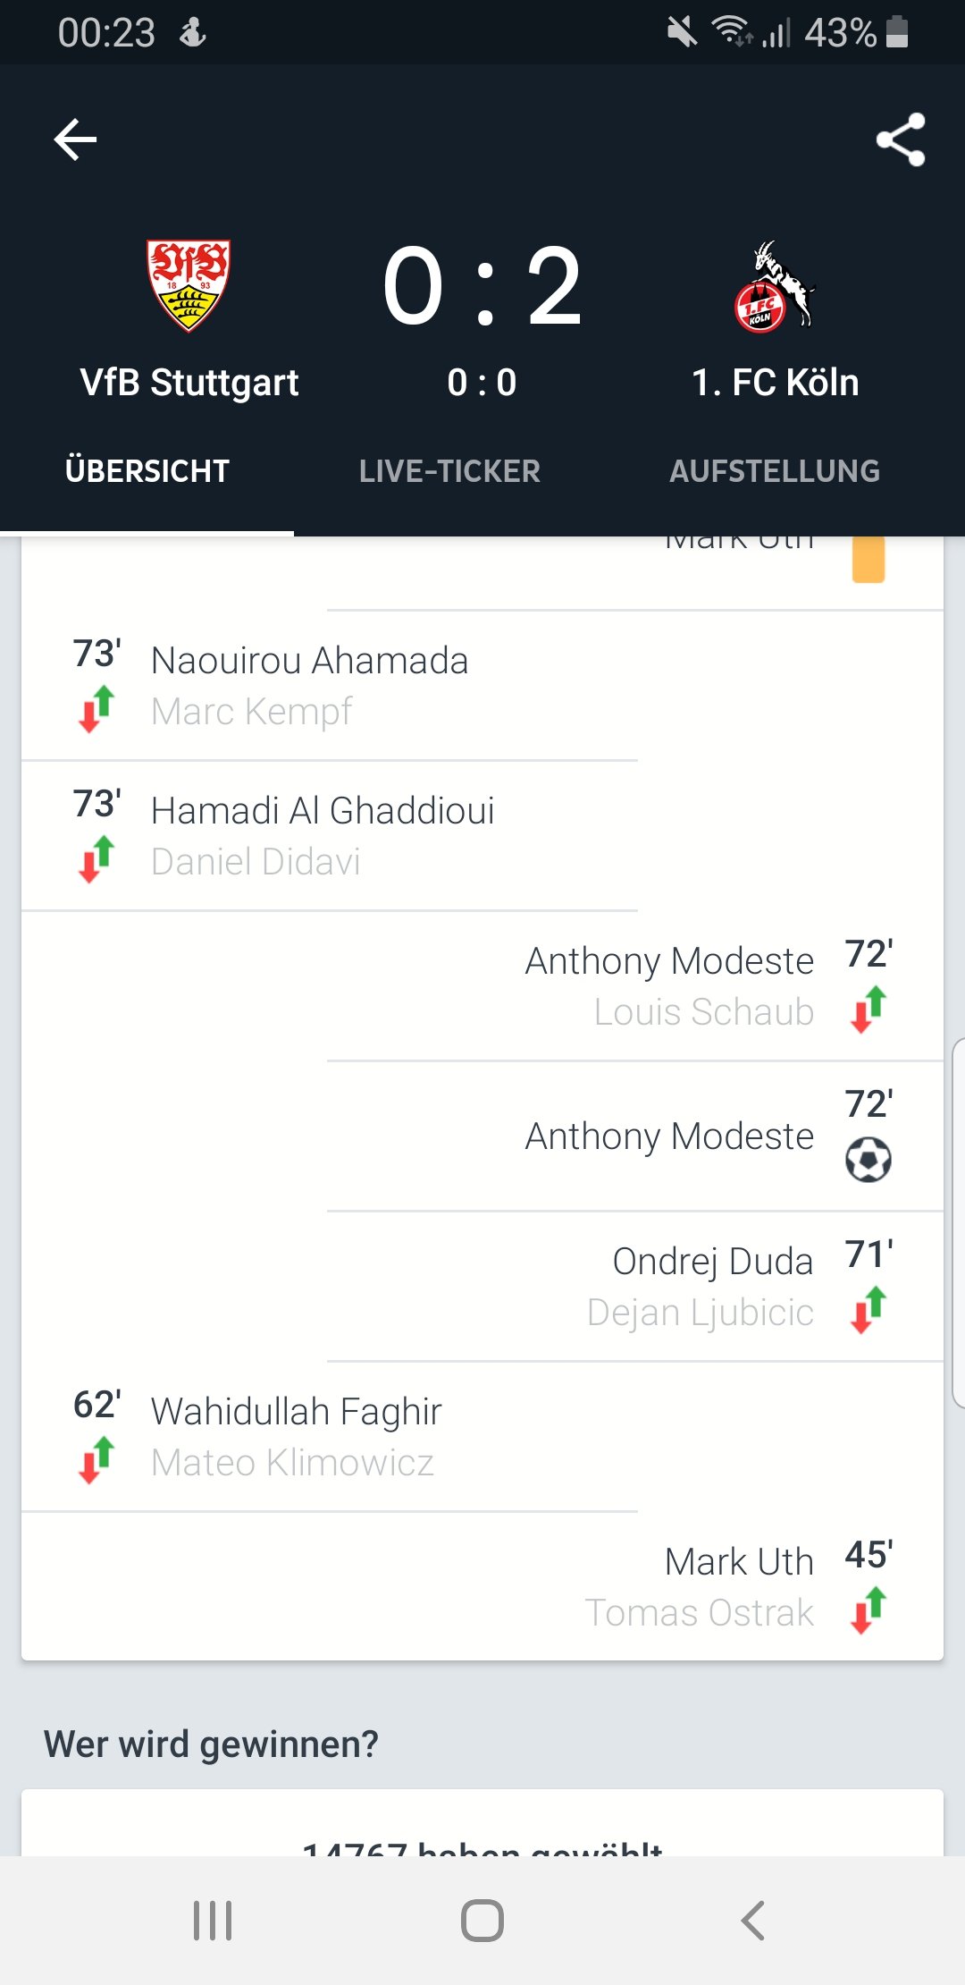The width and height of the screenshot is (965, 1985).
Task: Tap substitution arrows for Naouirou Ahamada
Action: tap(96, 709)
